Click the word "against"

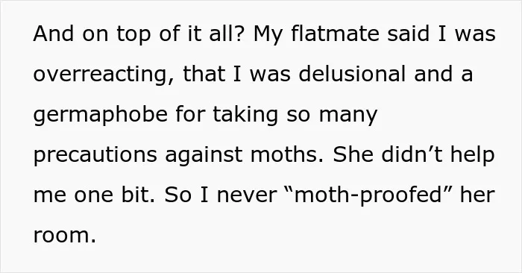pyautogui.click(x=204, y=155)
